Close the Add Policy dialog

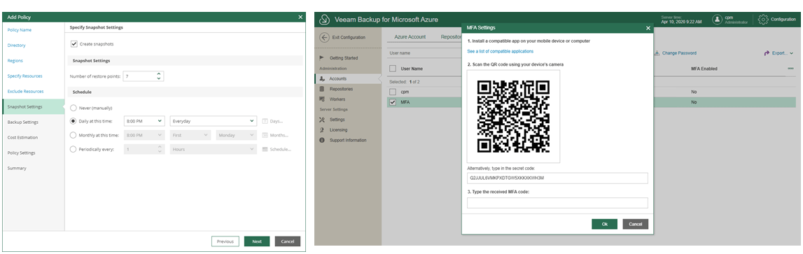tap(300, 17)
